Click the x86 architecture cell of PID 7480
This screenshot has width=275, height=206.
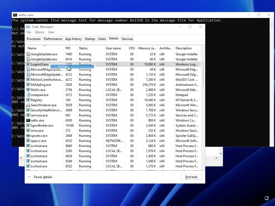(162, 54)
